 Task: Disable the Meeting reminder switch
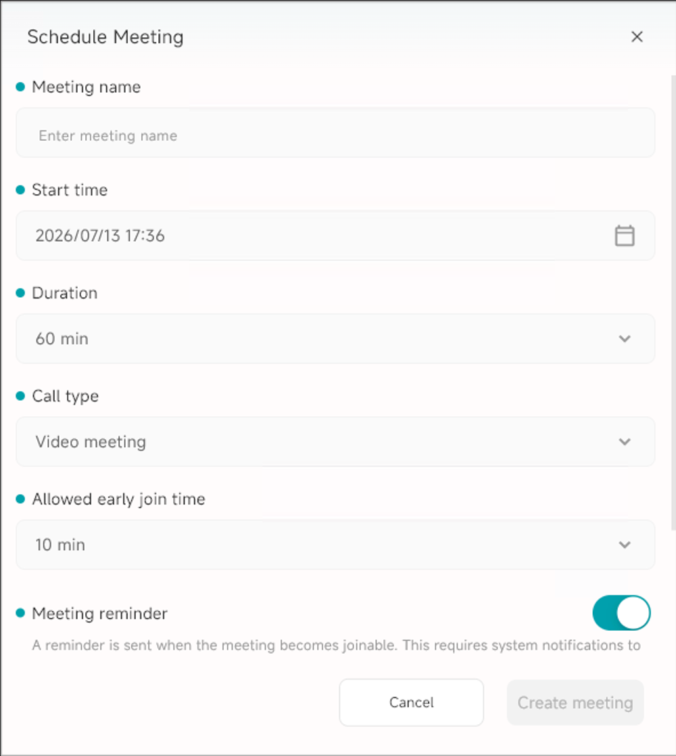pos(621,613)
